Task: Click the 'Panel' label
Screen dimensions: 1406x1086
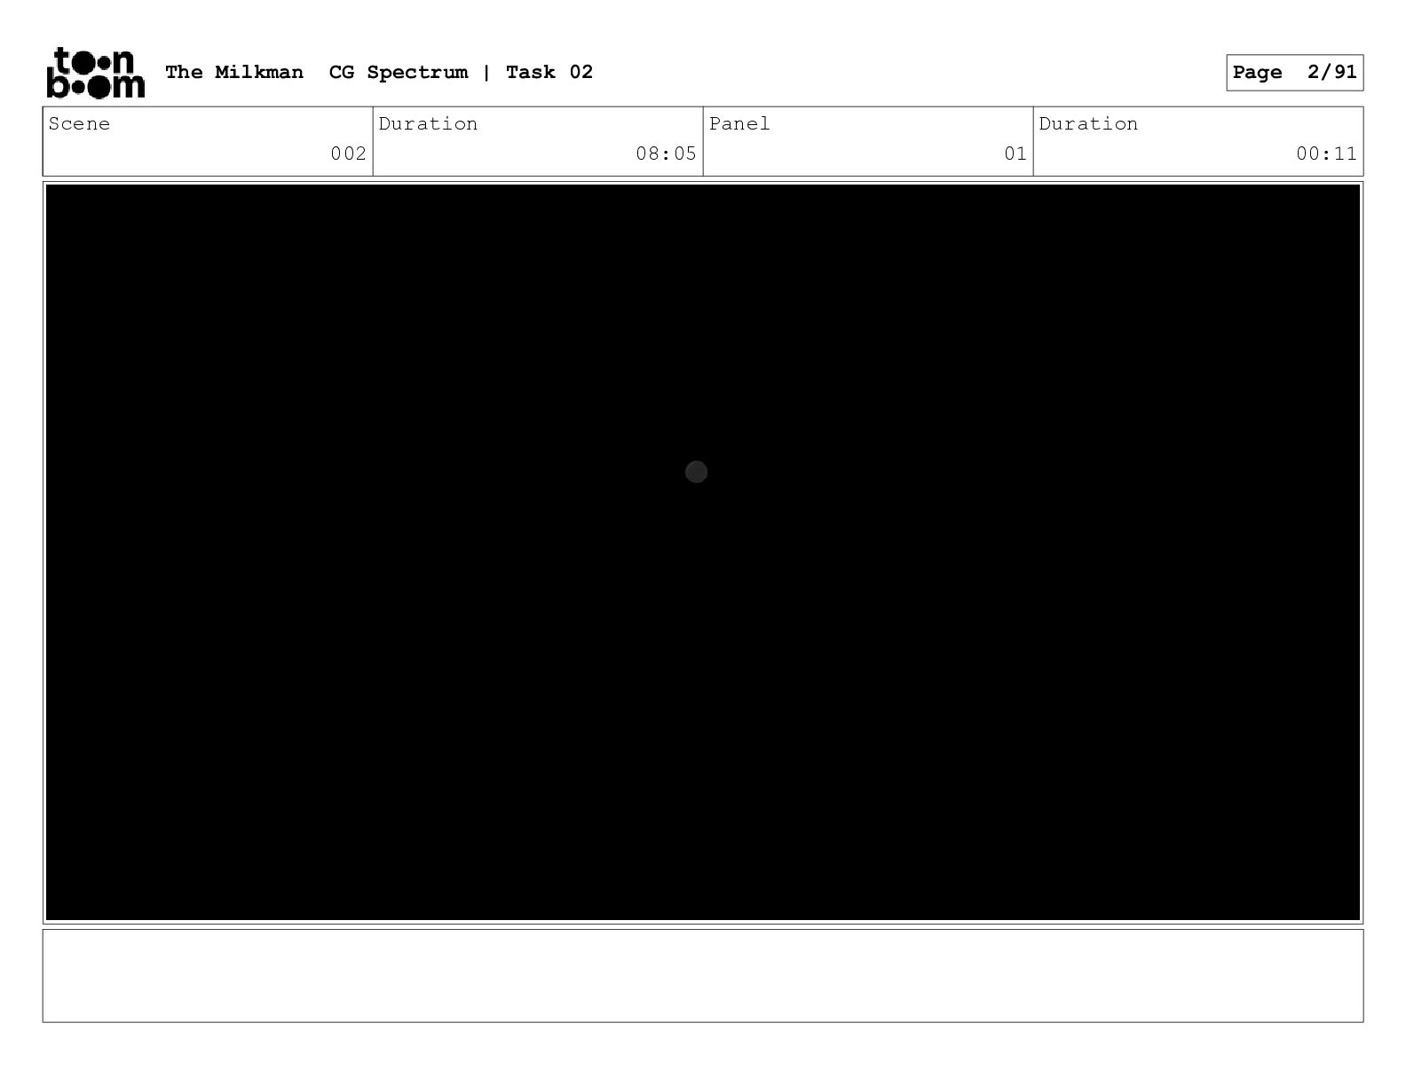Action: click(x=739, y=123)
